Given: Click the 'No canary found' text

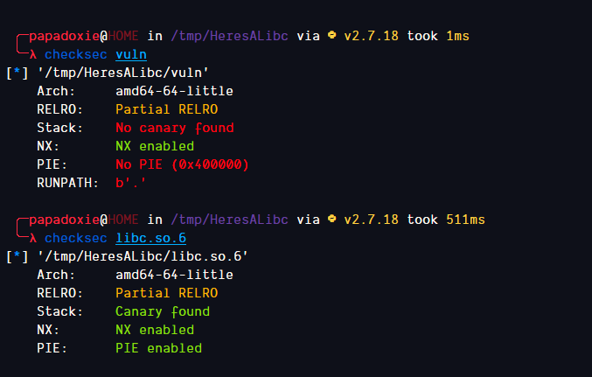Looking at the screenshot, I should [x=175, y=128].
